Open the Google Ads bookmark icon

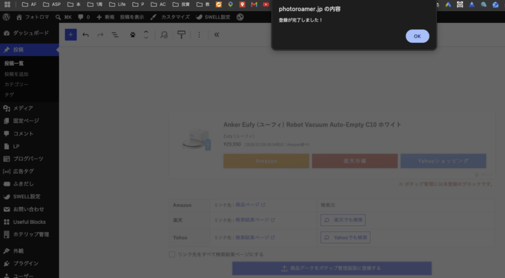coord(448,4)
